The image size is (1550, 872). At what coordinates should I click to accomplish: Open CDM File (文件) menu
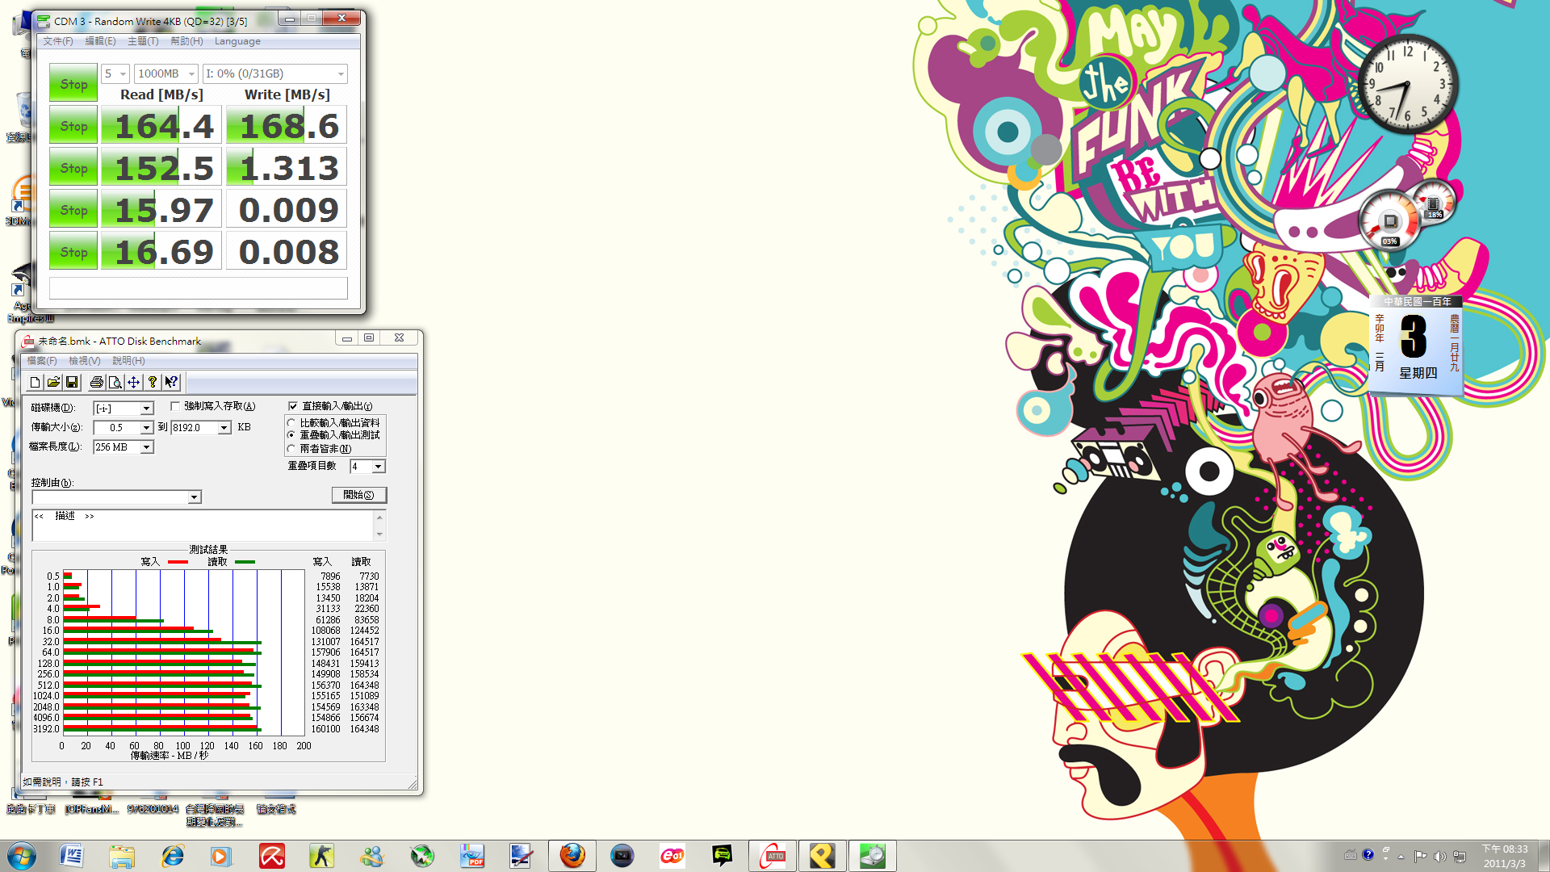[x=58, y=41]
